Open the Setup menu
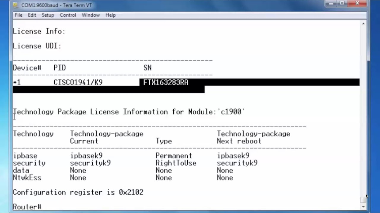 [x=47, y=15]
